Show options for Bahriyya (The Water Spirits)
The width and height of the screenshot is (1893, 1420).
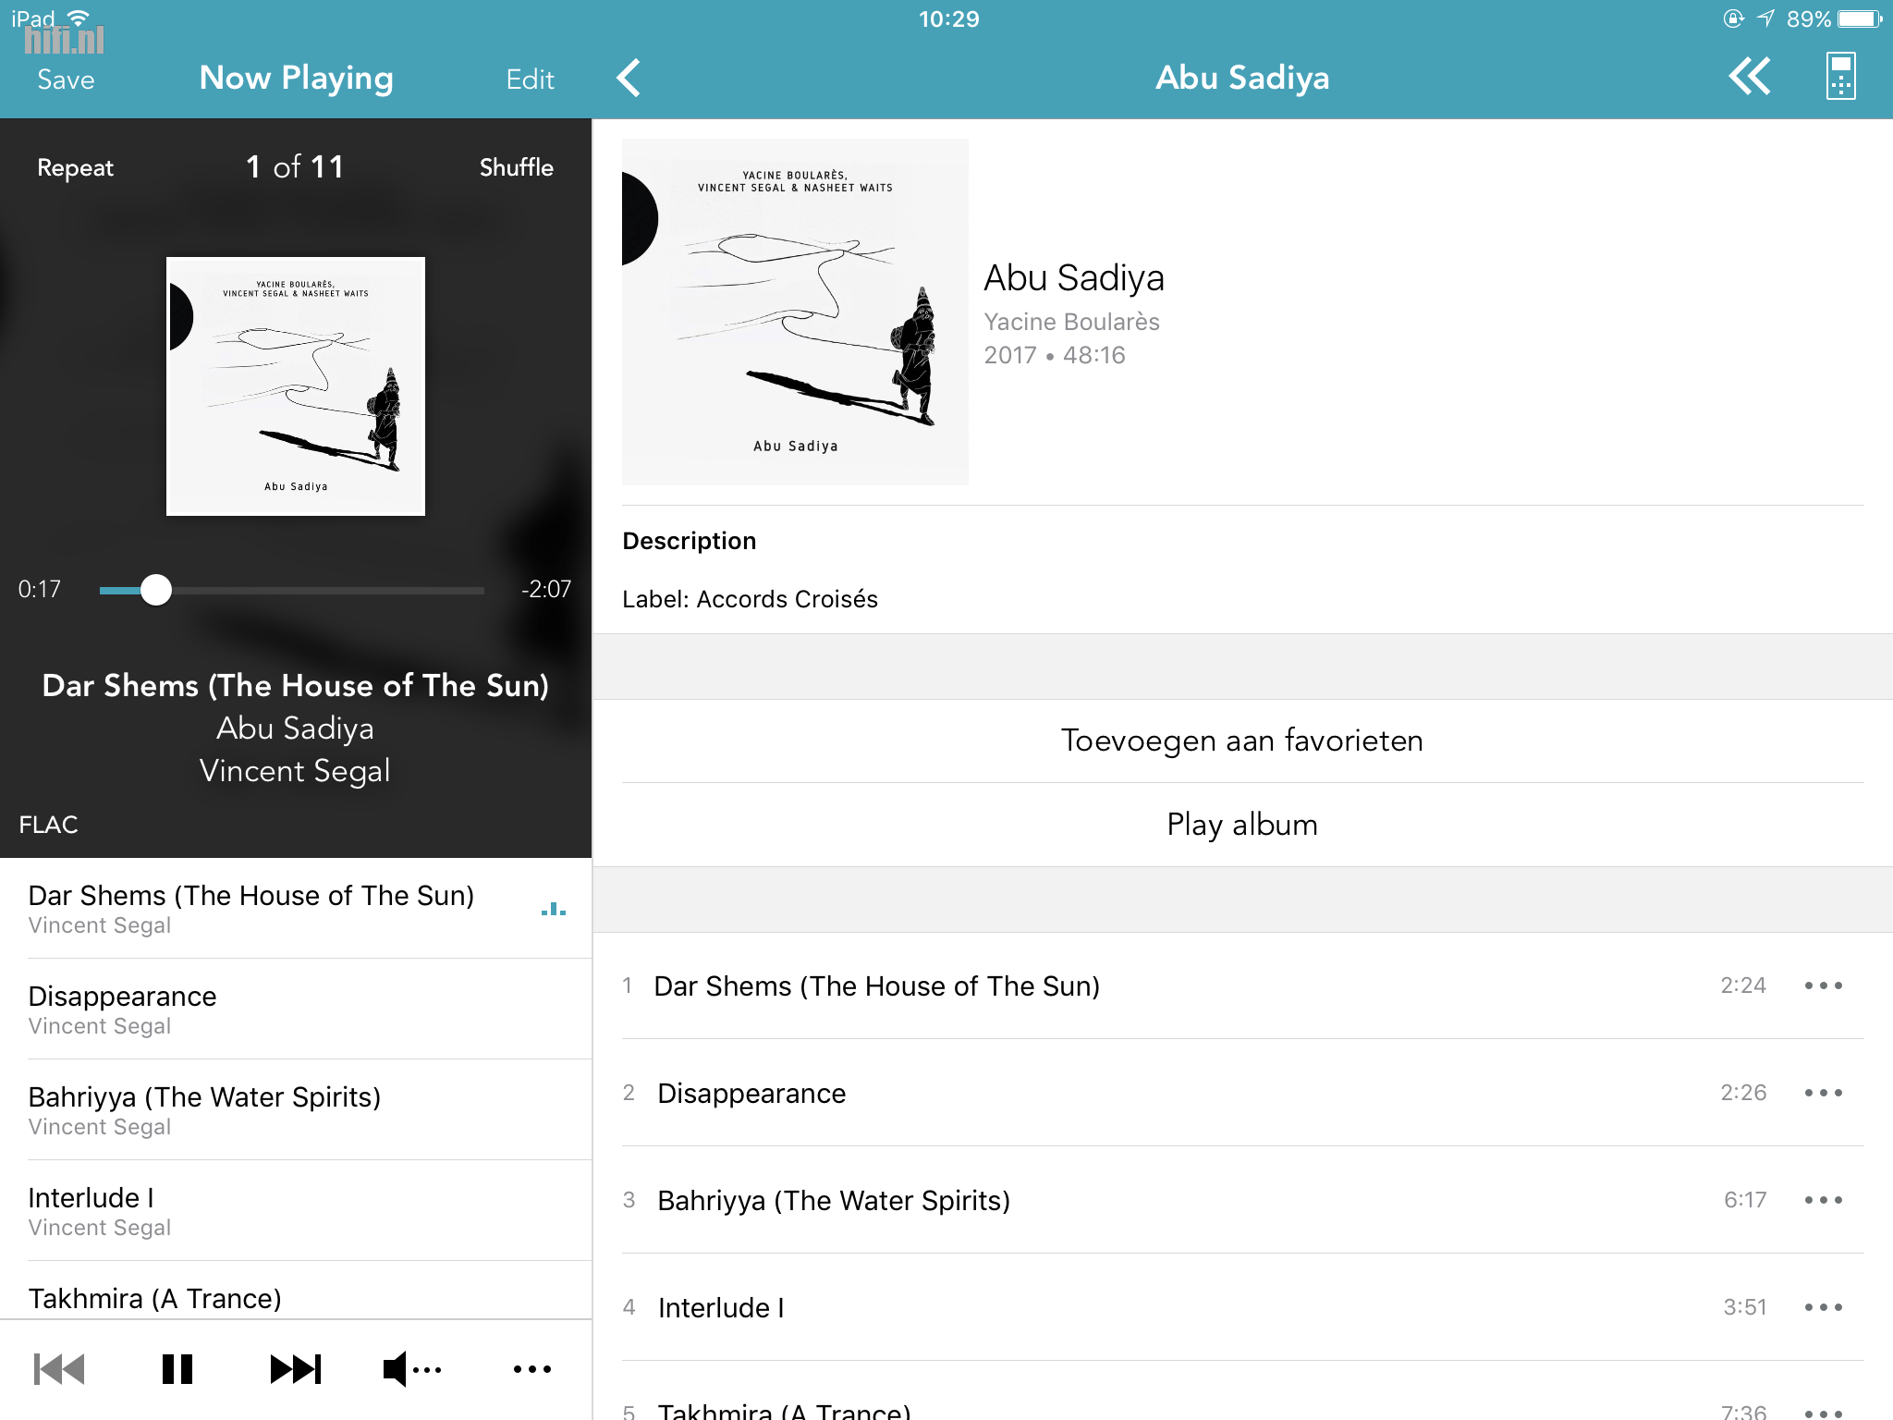tap(1824, 1200)
